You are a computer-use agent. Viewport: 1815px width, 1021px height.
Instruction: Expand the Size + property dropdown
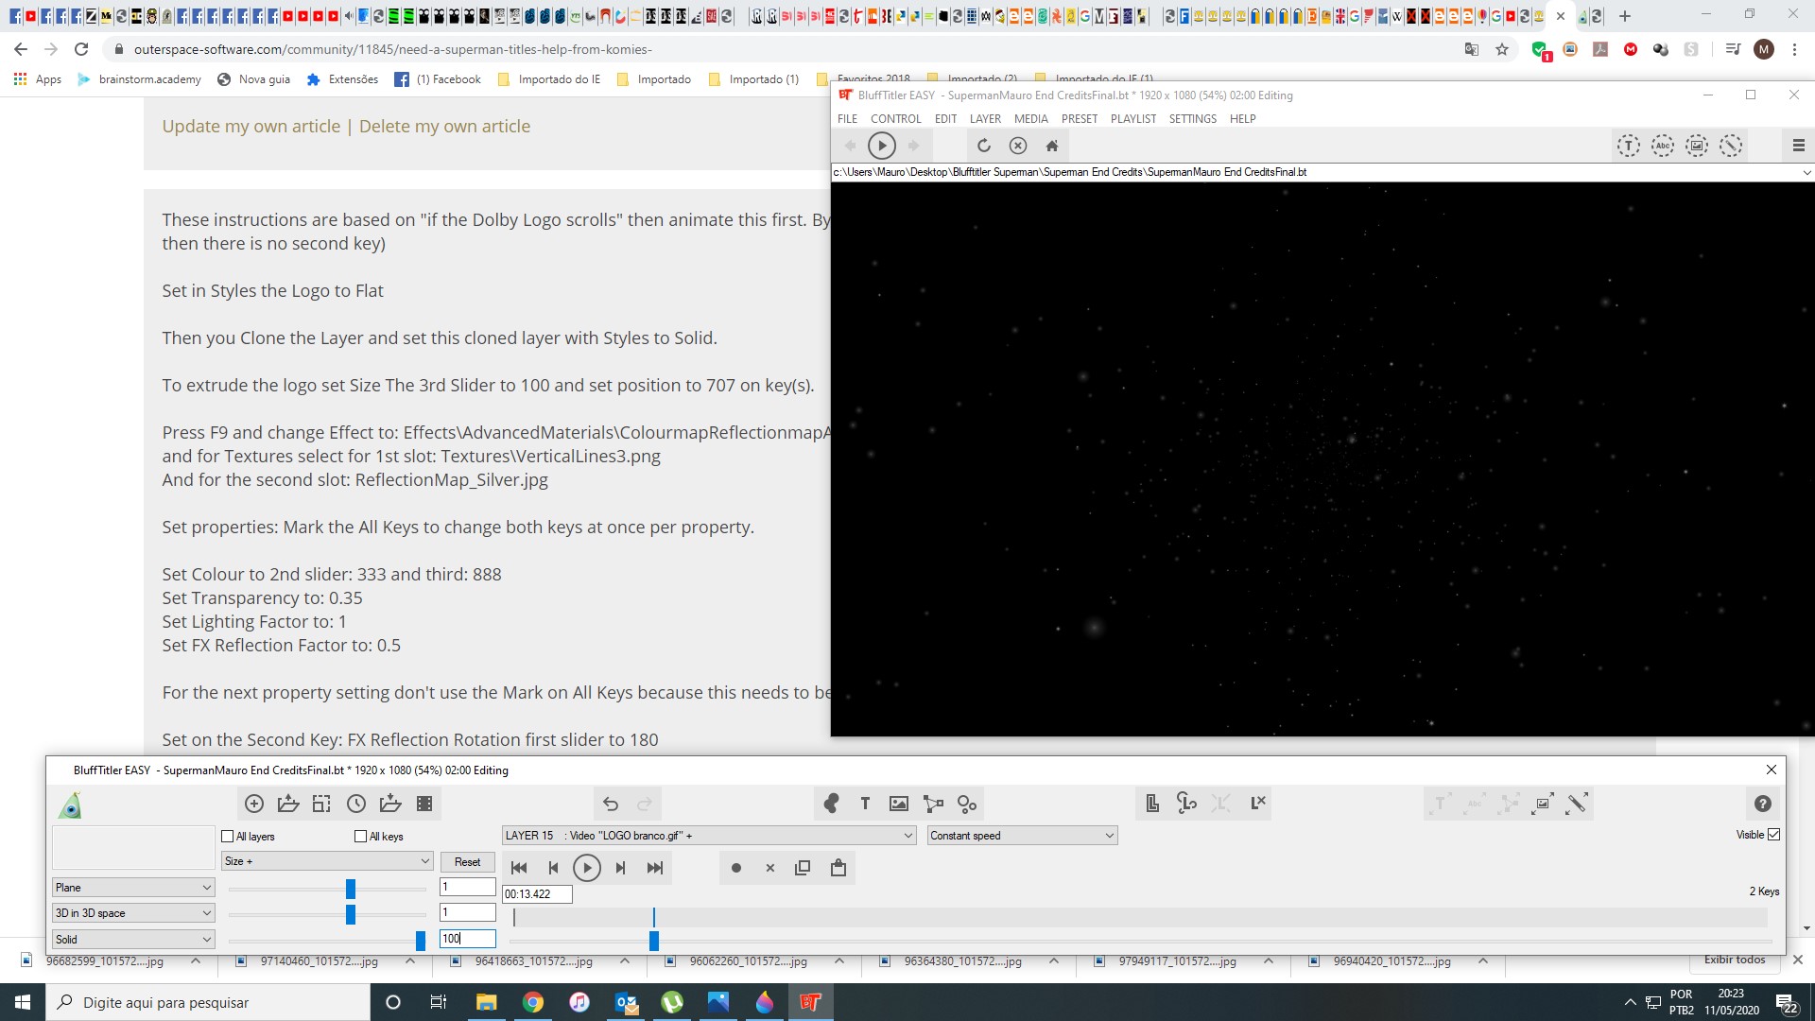pyautogui.click(x=327, y=861)
